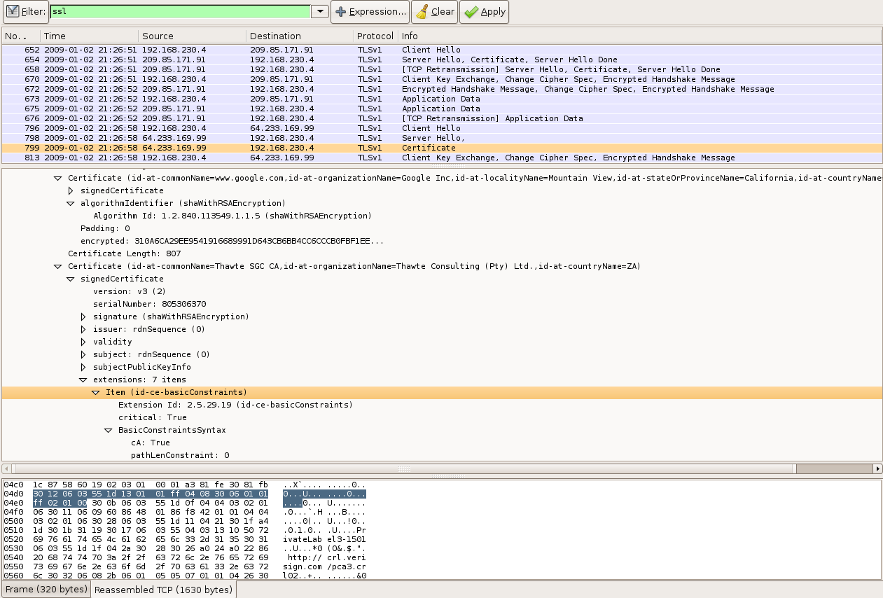
Task: Collapse BasicConstraintsSyntax node
Action: (109, 430)
